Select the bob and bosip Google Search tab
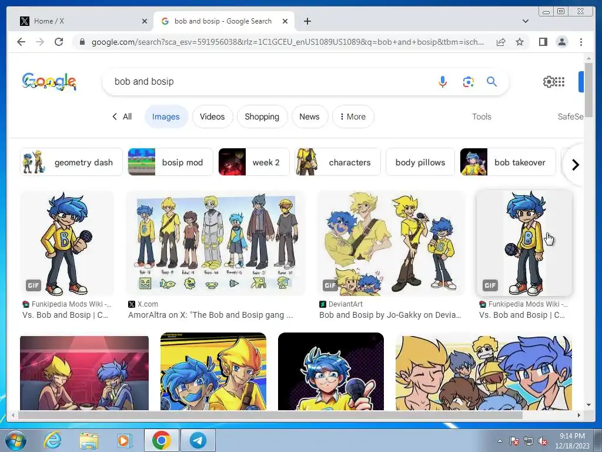The height and width of the screenshot is (452, 602). [224, 21]
